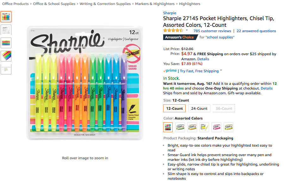Go to Markers & Highlighters breadcrumb
This screenshot has height=181, width=284.
155,4
